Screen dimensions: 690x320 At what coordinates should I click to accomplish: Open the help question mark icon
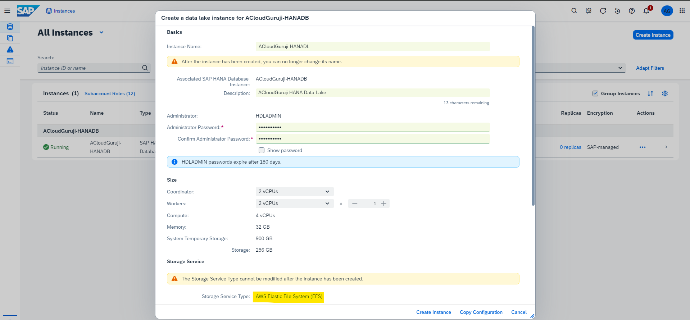click(632, 11)
